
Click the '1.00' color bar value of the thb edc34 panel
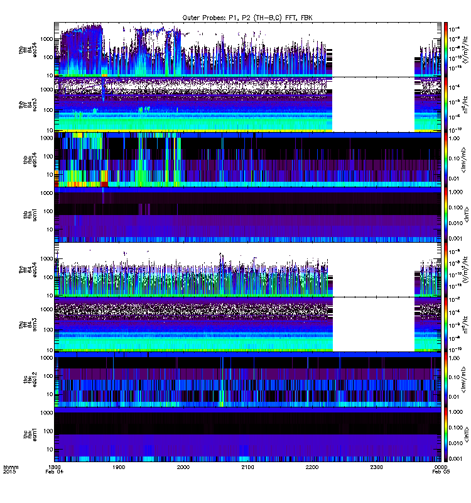454,138
